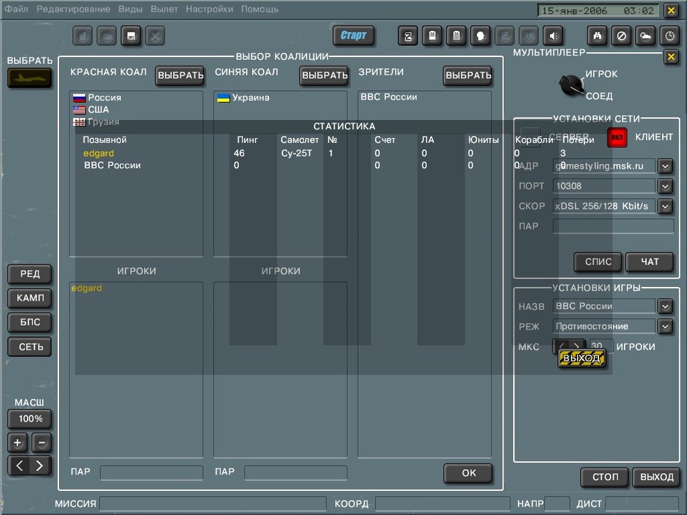
Task: Click the no-entry restriction icon
Action: point(622,35)
